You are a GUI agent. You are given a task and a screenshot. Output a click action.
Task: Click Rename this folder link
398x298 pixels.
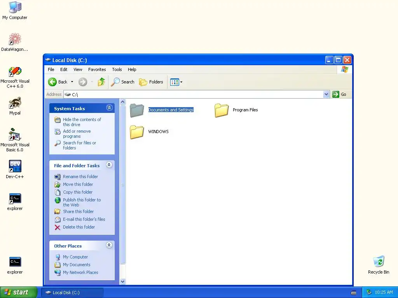pyautogui.click(x=80, y=177)
